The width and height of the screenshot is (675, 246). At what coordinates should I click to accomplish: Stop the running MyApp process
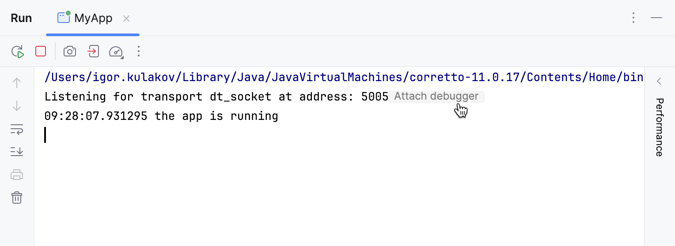(x=41, y=52)
